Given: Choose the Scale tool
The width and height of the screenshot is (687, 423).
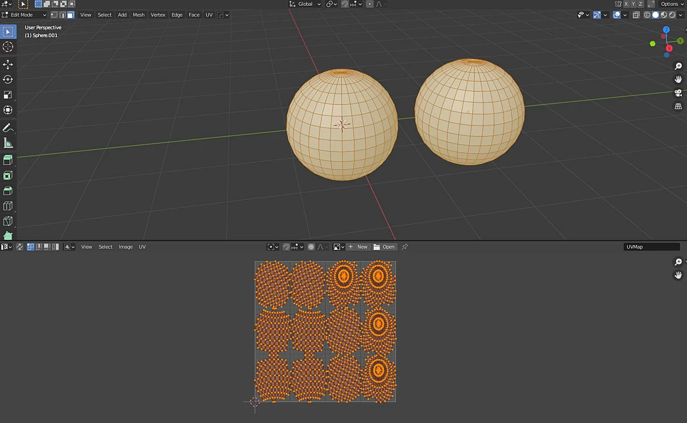Looking at the screenshot, I should click(x=8, y=95).
